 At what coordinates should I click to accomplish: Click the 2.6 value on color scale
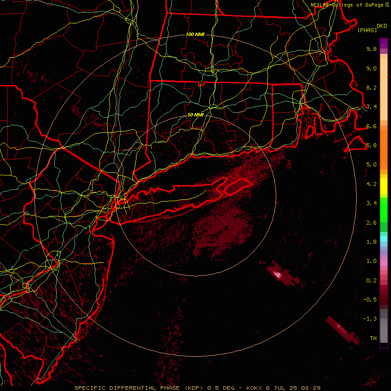[x=371, y=223]
